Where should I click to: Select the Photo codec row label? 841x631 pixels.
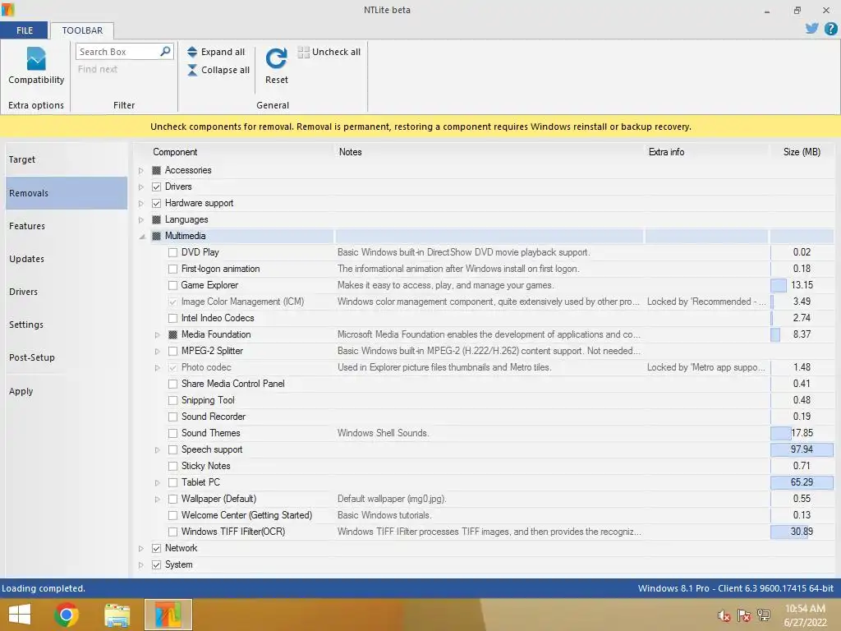coord(206,367)
